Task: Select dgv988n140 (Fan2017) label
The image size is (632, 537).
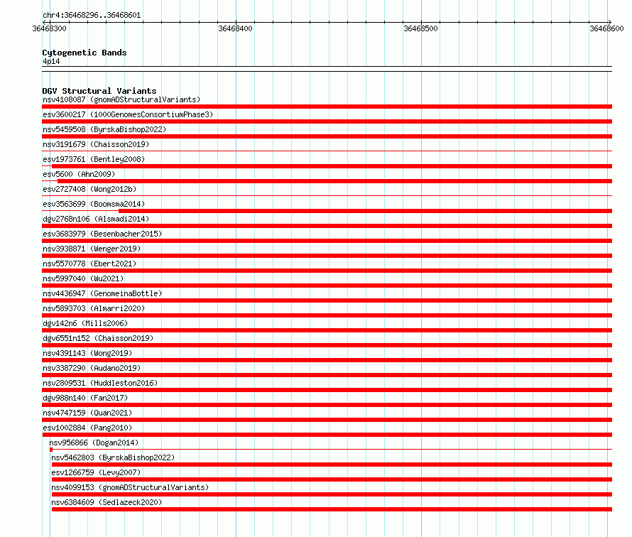Action: click(x=85, y=398)
